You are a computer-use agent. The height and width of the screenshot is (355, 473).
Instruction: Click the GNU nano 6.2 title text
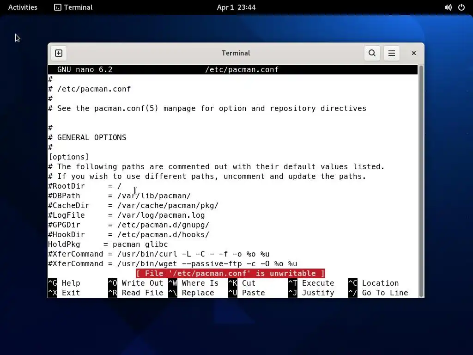coord(85,70)
